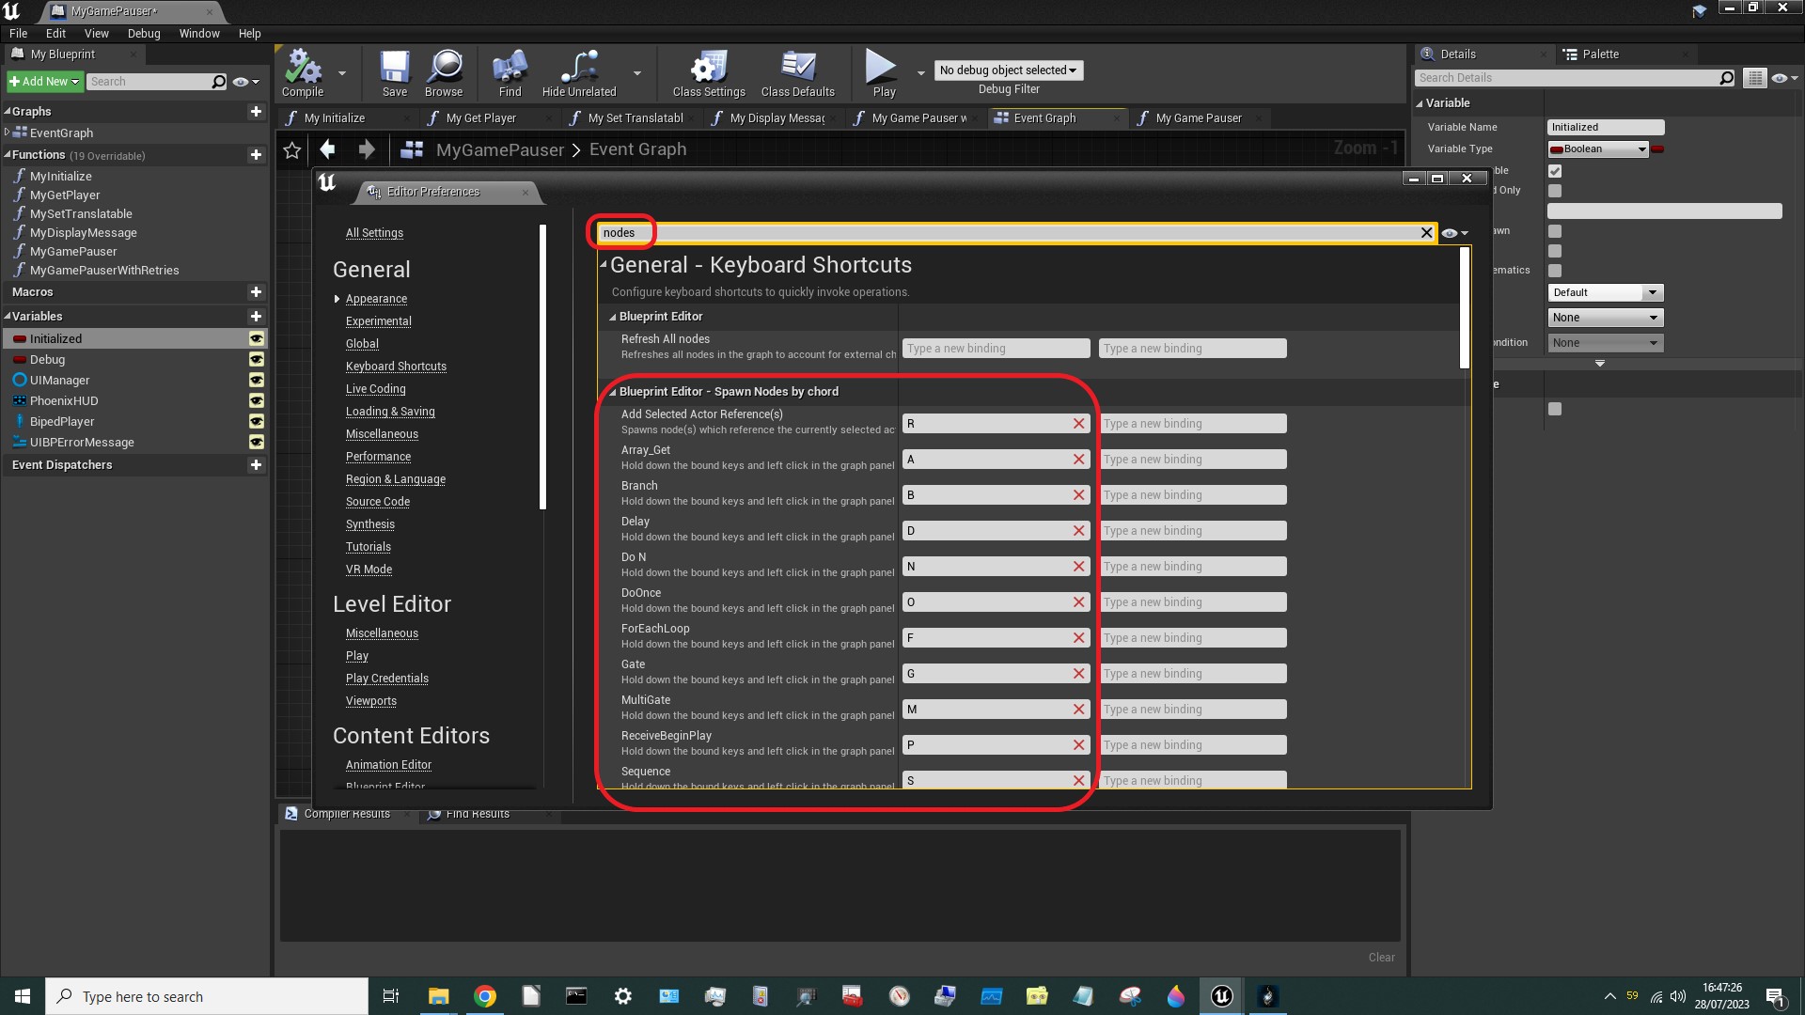The height and width of the screenshot is (1015, 1805).
Task: Remove the D binding for Delay
Action: coord(1079,531)
